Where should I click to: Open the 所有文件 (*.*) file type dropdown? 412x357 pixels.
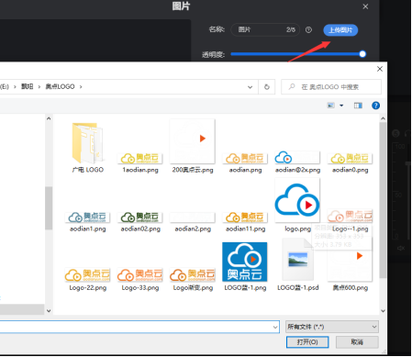tap(332, 327)
